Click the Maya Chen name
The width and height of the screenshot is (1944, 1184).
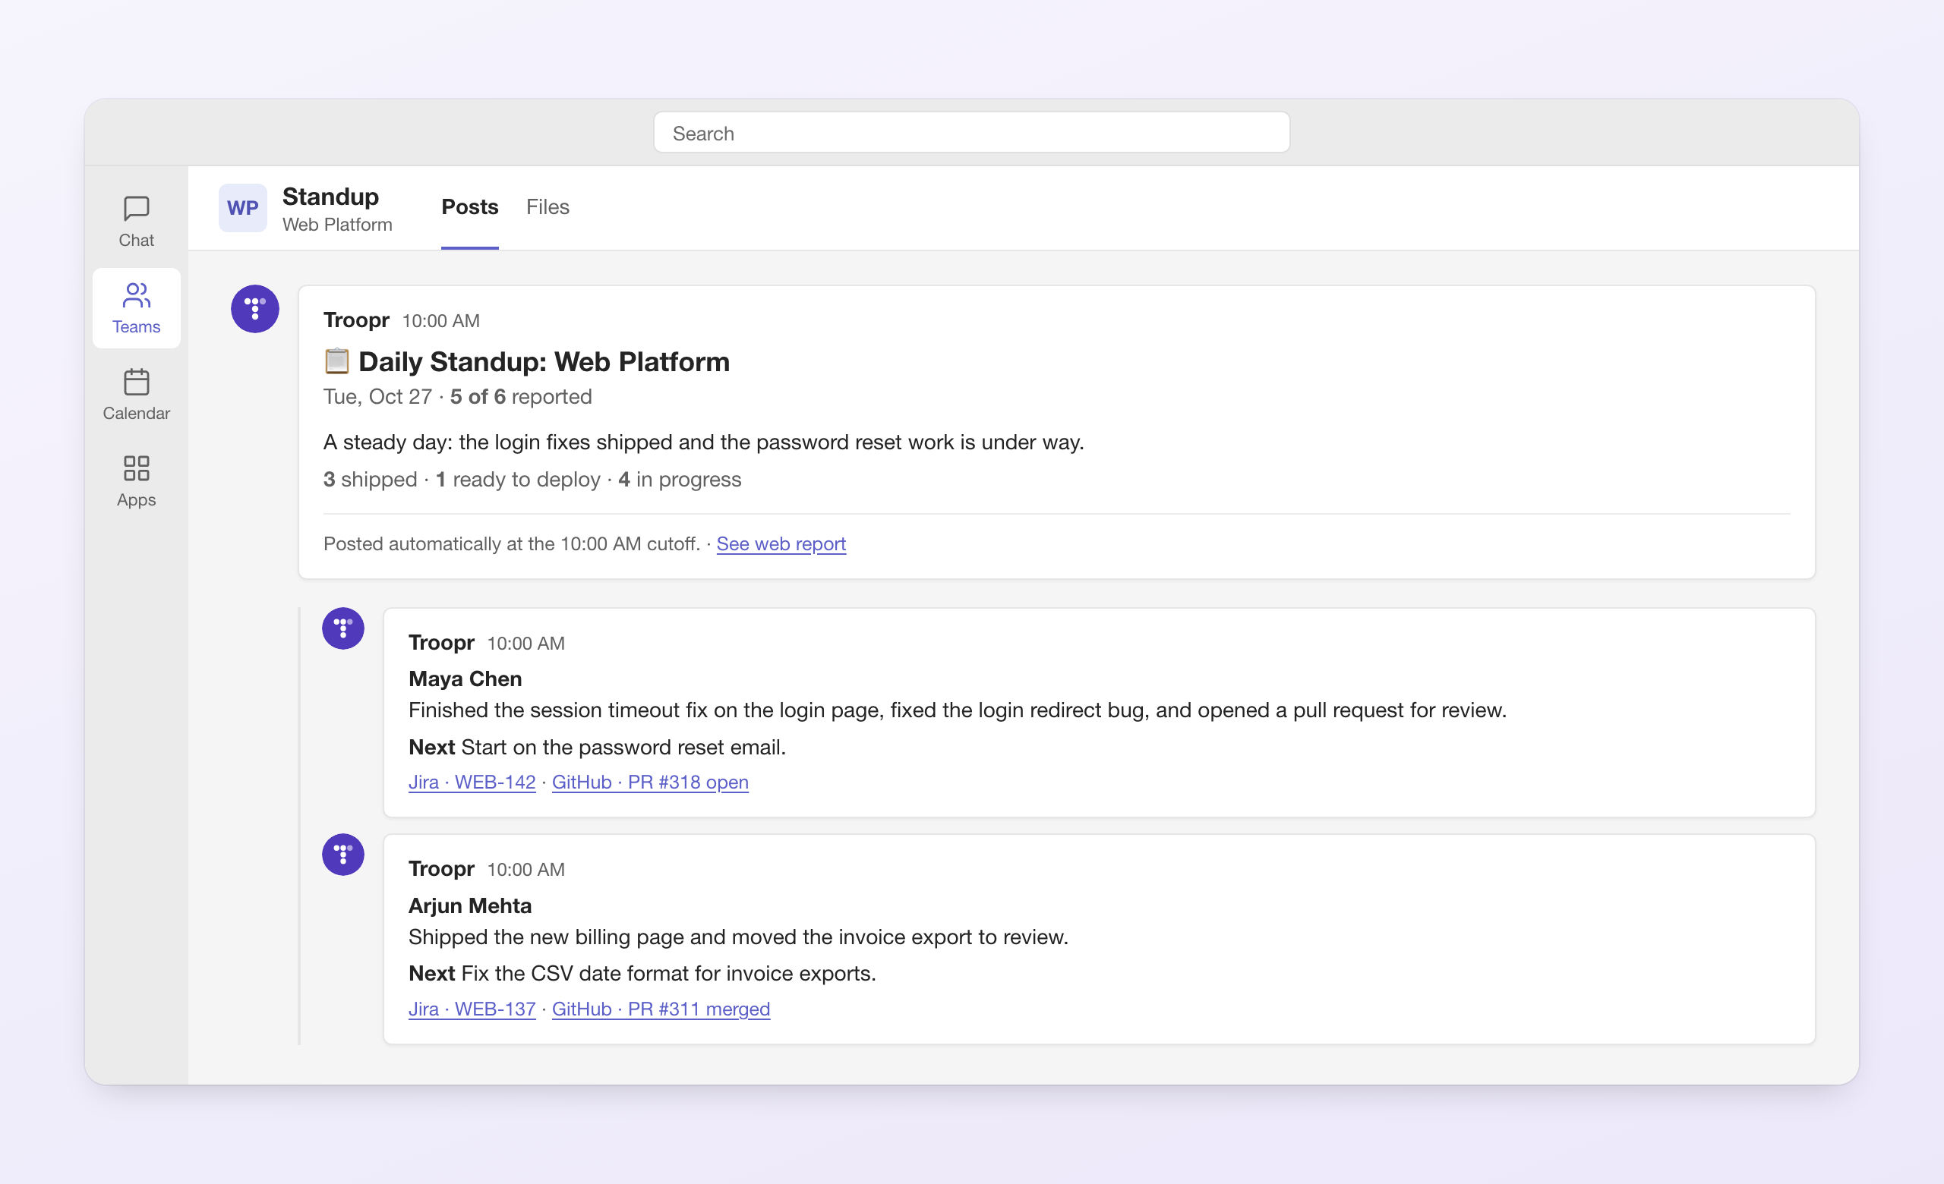click(465, 679)
